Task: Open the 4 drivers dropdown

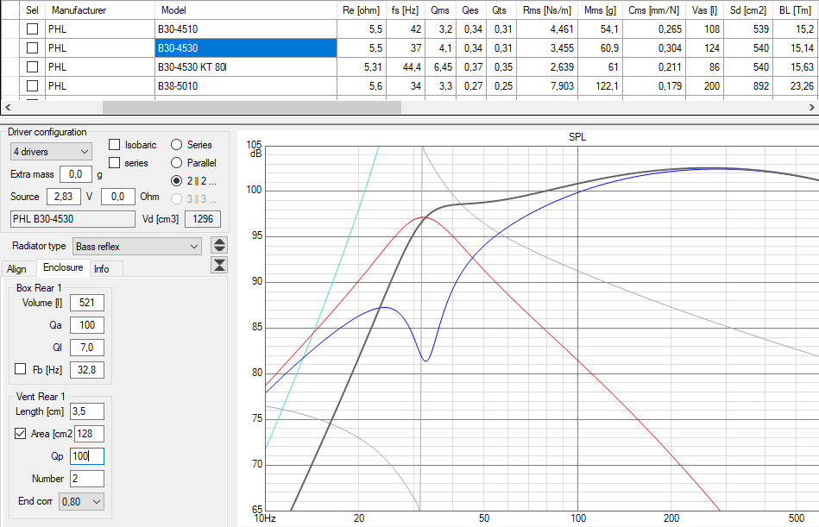Action: (51, 152)
